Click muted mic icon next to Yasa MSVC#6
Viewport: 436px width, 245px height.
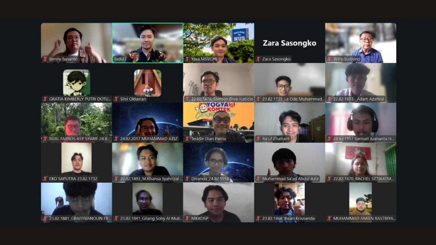point(187,59)
